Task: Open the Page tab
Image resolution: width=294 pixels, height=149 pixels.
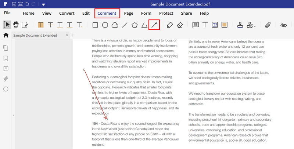Action: (129, 13)
